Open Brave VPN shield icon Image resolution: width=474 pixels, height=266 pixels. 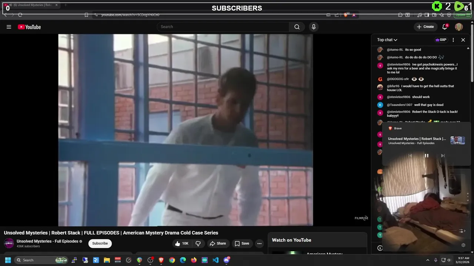449,15
